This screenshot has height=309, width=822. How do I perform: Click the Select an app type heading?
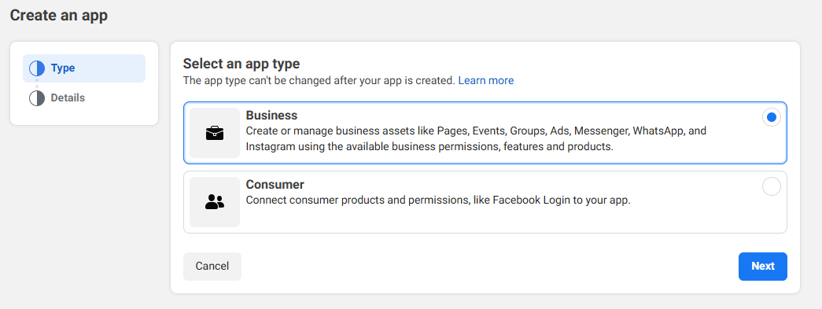tap(241, 64)
